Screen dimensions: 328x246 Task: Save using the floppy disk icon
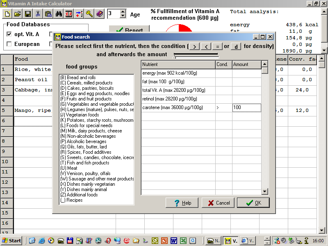tap(28, 14)
